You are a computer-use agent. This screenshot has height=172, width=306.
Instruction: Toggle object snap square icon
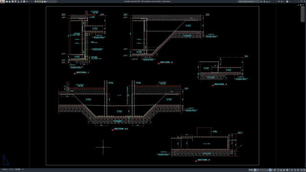[x=270, y=170]
